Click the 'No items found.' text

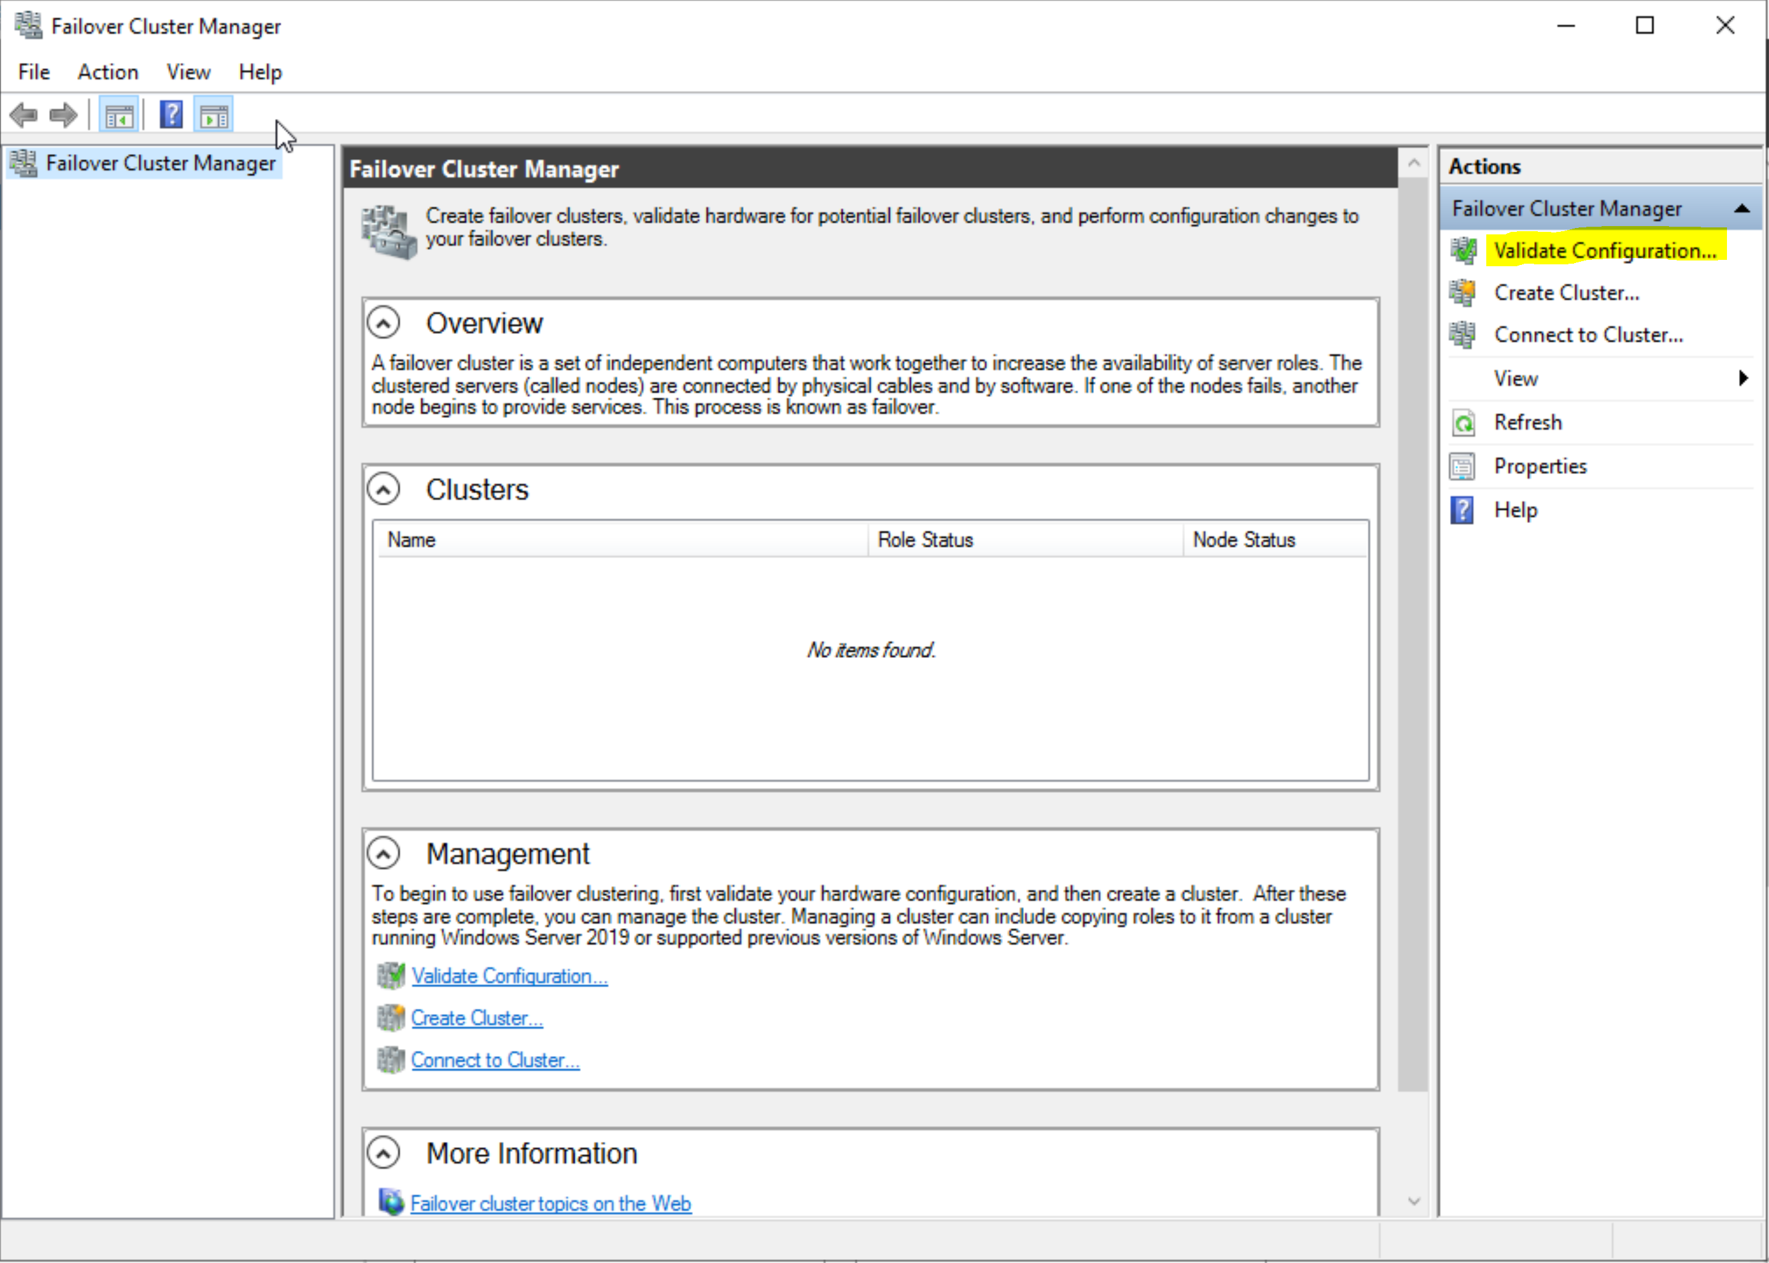[x=871, y=650]
